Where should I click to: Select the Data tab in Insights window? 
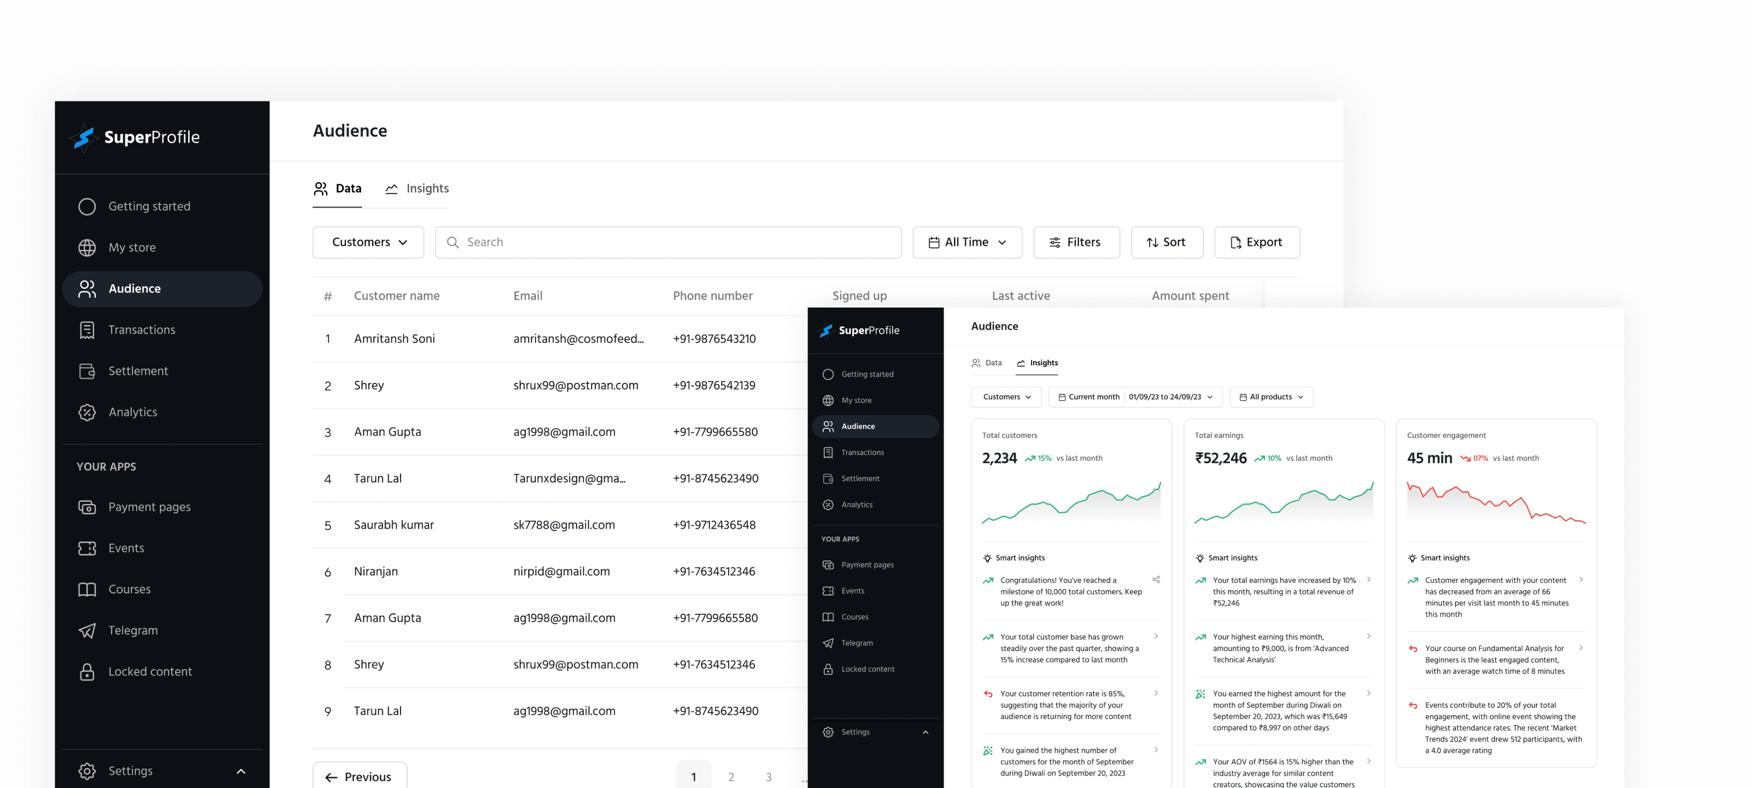[987, 363]
